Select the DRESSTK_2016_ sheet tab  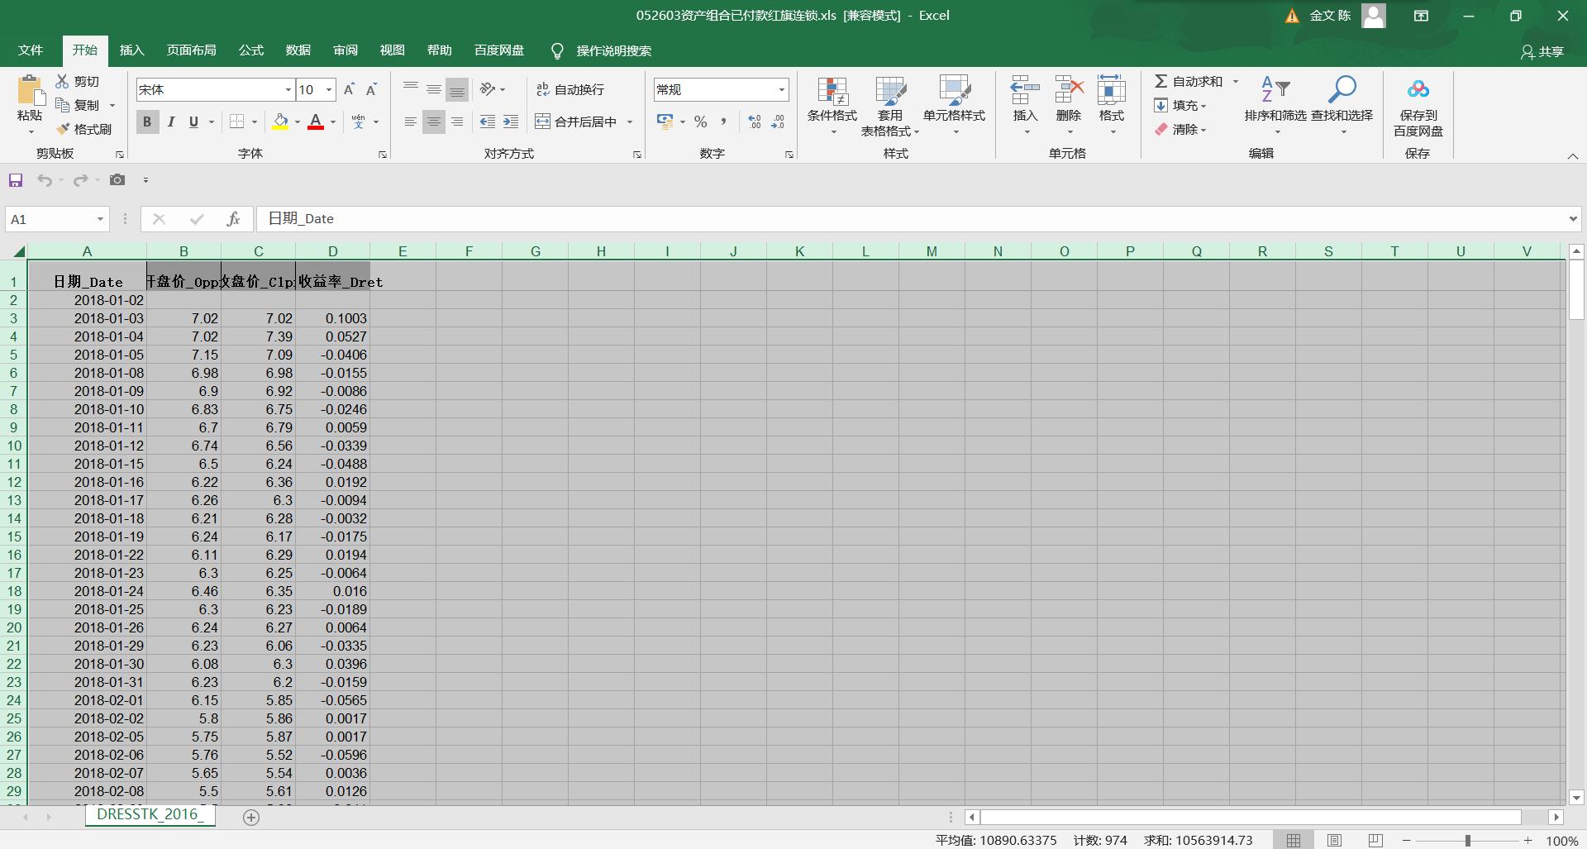(x=150, y=814)
